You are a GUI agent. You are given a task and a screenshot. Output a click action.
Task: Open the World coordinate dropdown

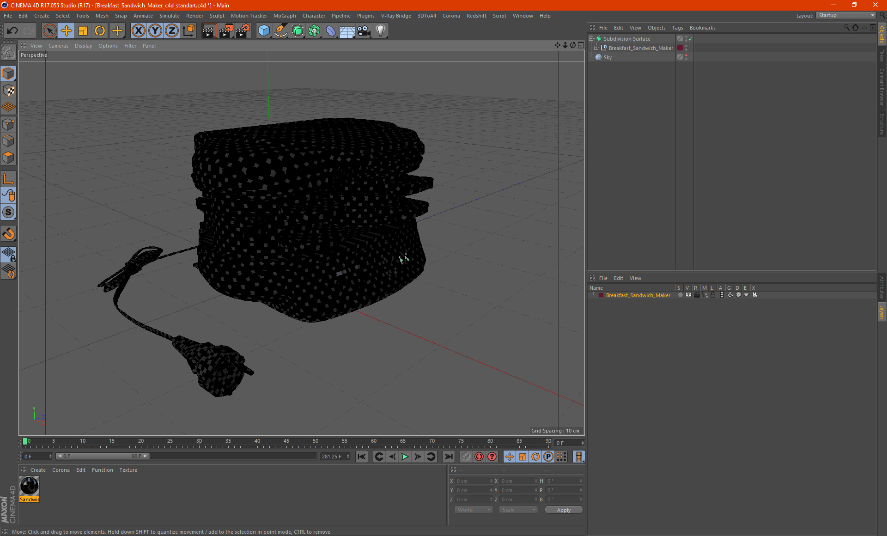click(x=474, y=510)
